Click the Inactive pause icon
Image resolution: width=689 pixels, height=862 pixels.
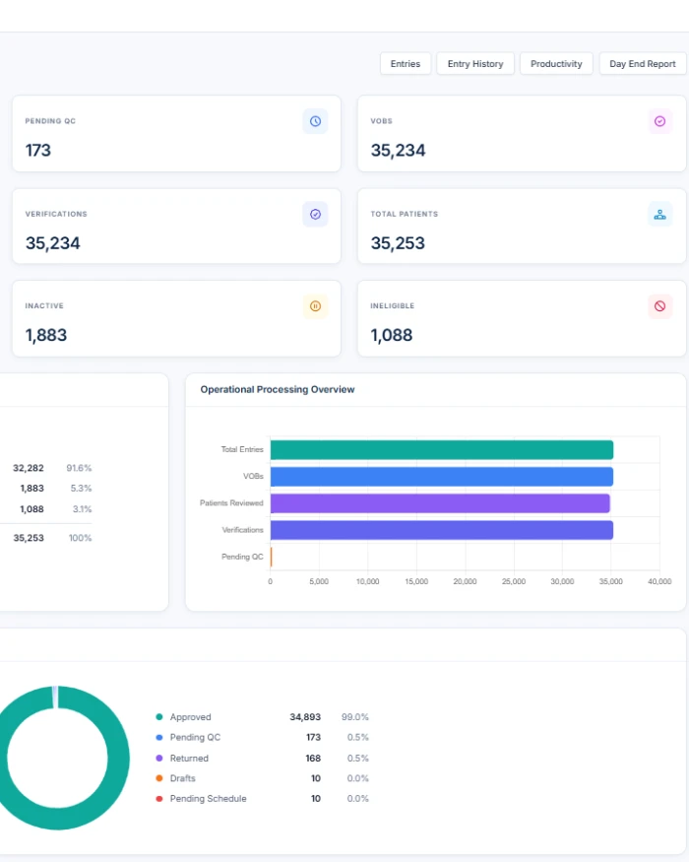[x=315, y=306]
